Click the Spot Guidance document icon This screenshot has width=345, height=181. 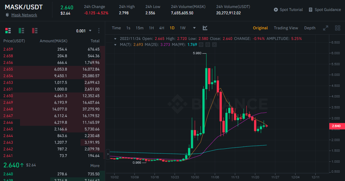point(311,10)
